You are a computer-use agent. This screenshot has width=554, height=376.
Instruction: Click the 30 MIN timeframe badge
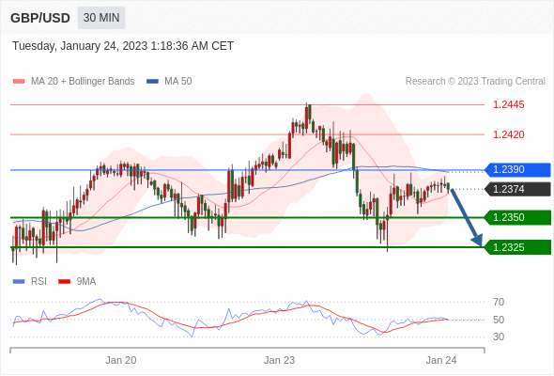pyautogui.click(x=101, y=18)
